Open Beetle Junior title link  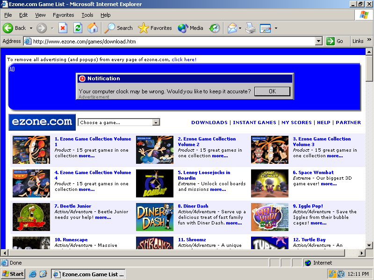click(x=73, y=206)
